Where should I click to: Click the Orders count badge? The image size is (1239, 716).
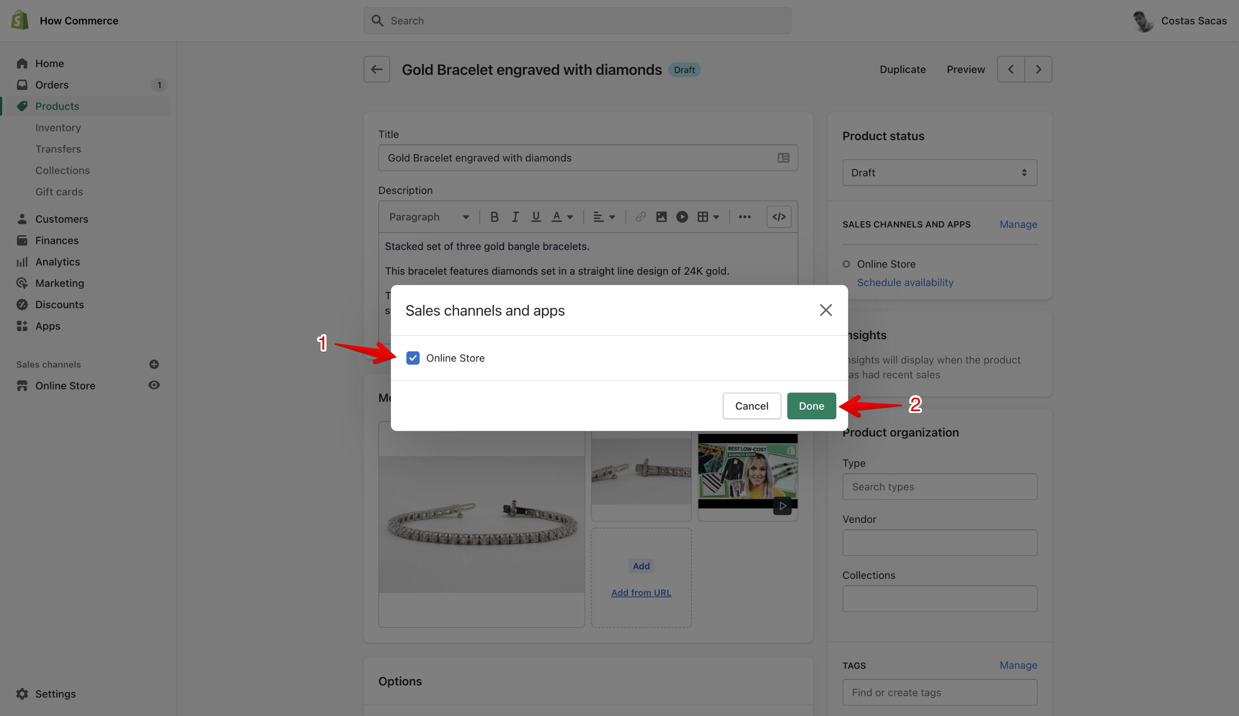(159, 85)
